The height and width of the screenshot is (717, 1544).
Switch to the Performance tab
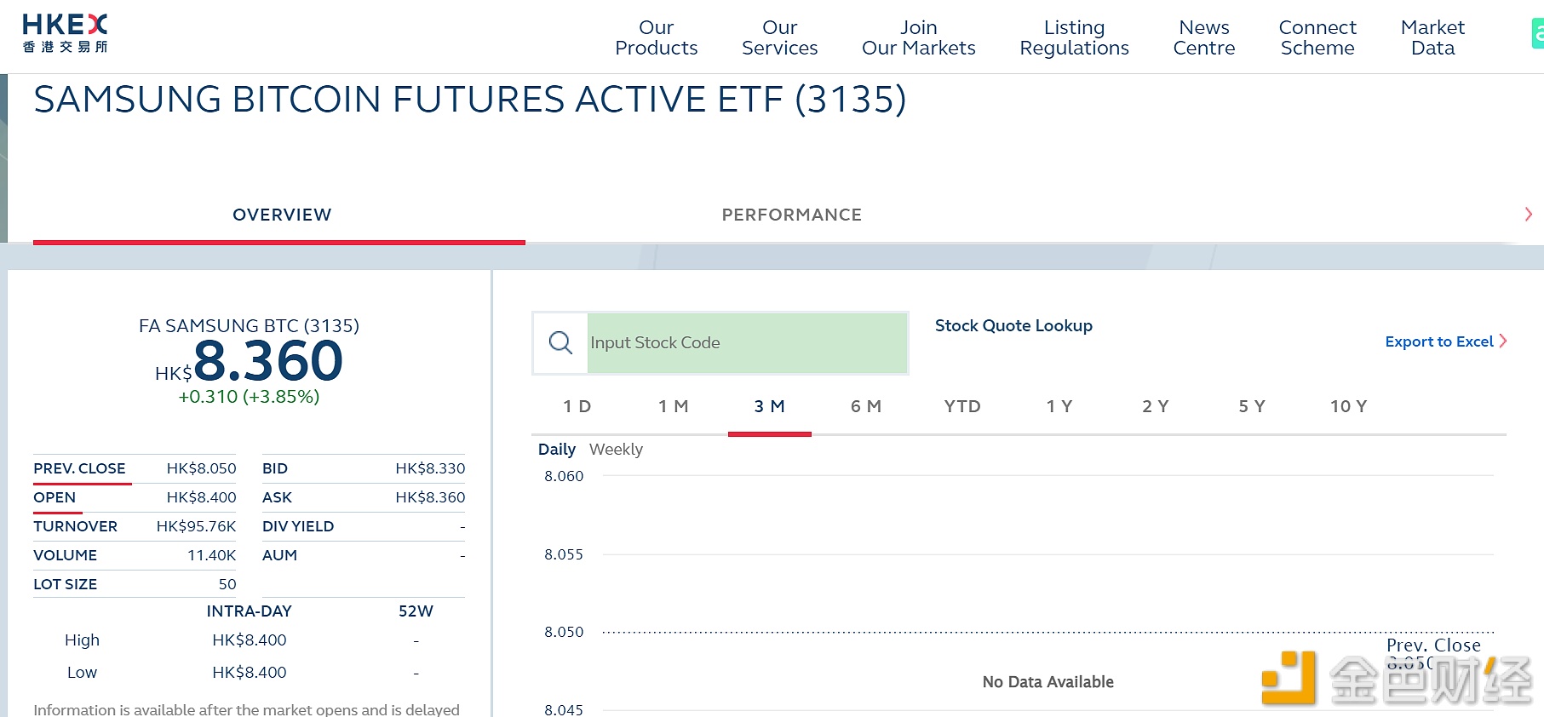tap(791, 215)
